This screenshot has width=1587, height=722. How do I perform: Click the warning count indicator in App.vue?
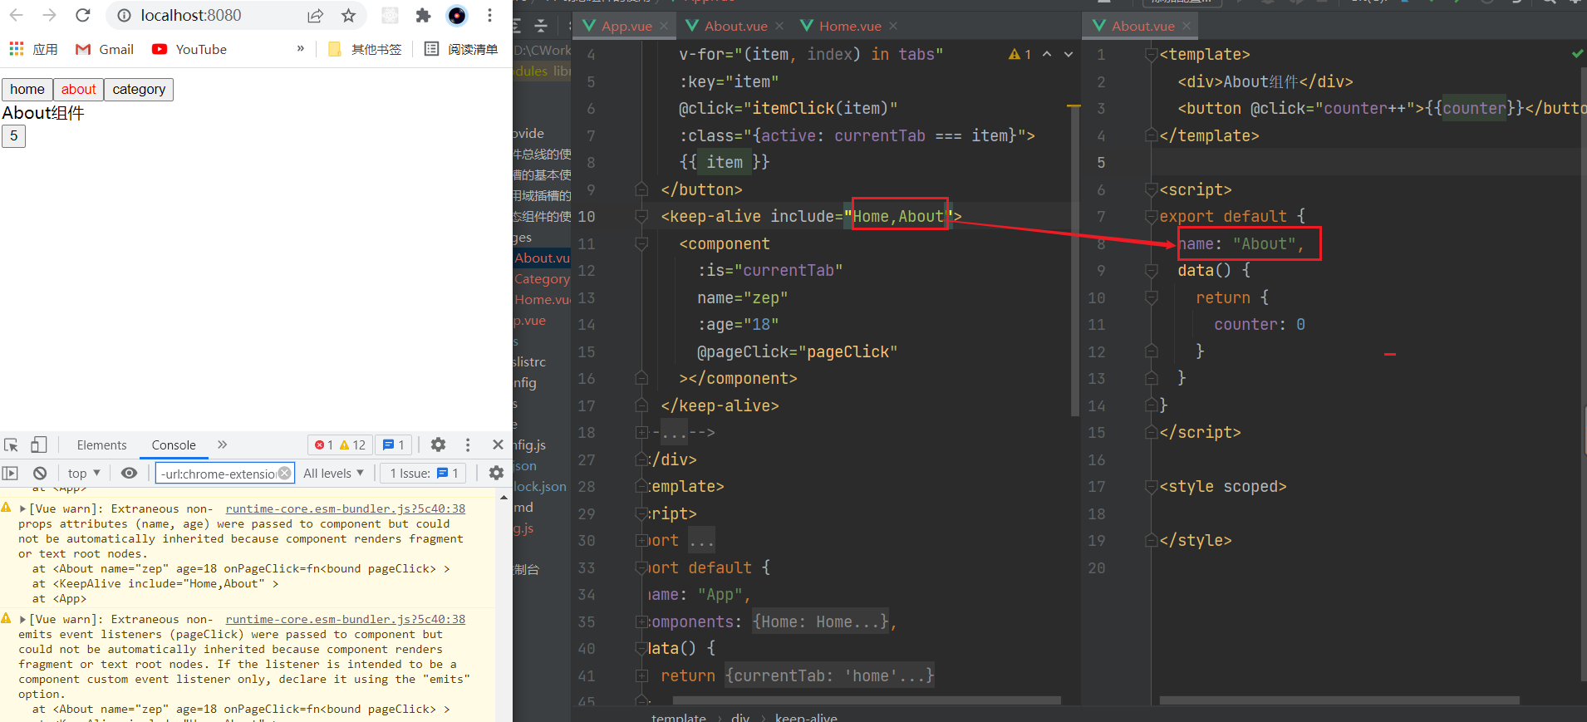1020,54
